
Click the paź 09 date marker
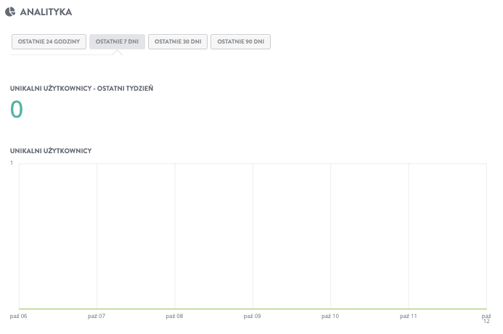coord(252,316)
